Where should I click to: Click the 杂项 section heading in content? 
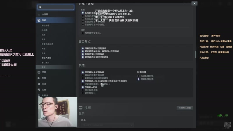click(82, 65)
